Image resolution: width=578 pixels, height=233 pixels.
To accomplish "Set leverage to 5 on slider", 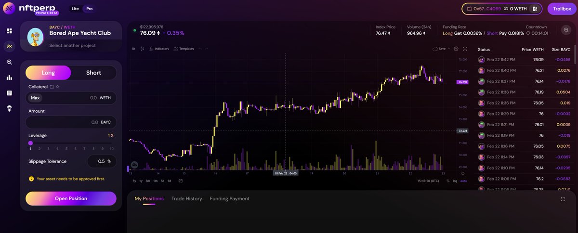I will tap(66, 149).
